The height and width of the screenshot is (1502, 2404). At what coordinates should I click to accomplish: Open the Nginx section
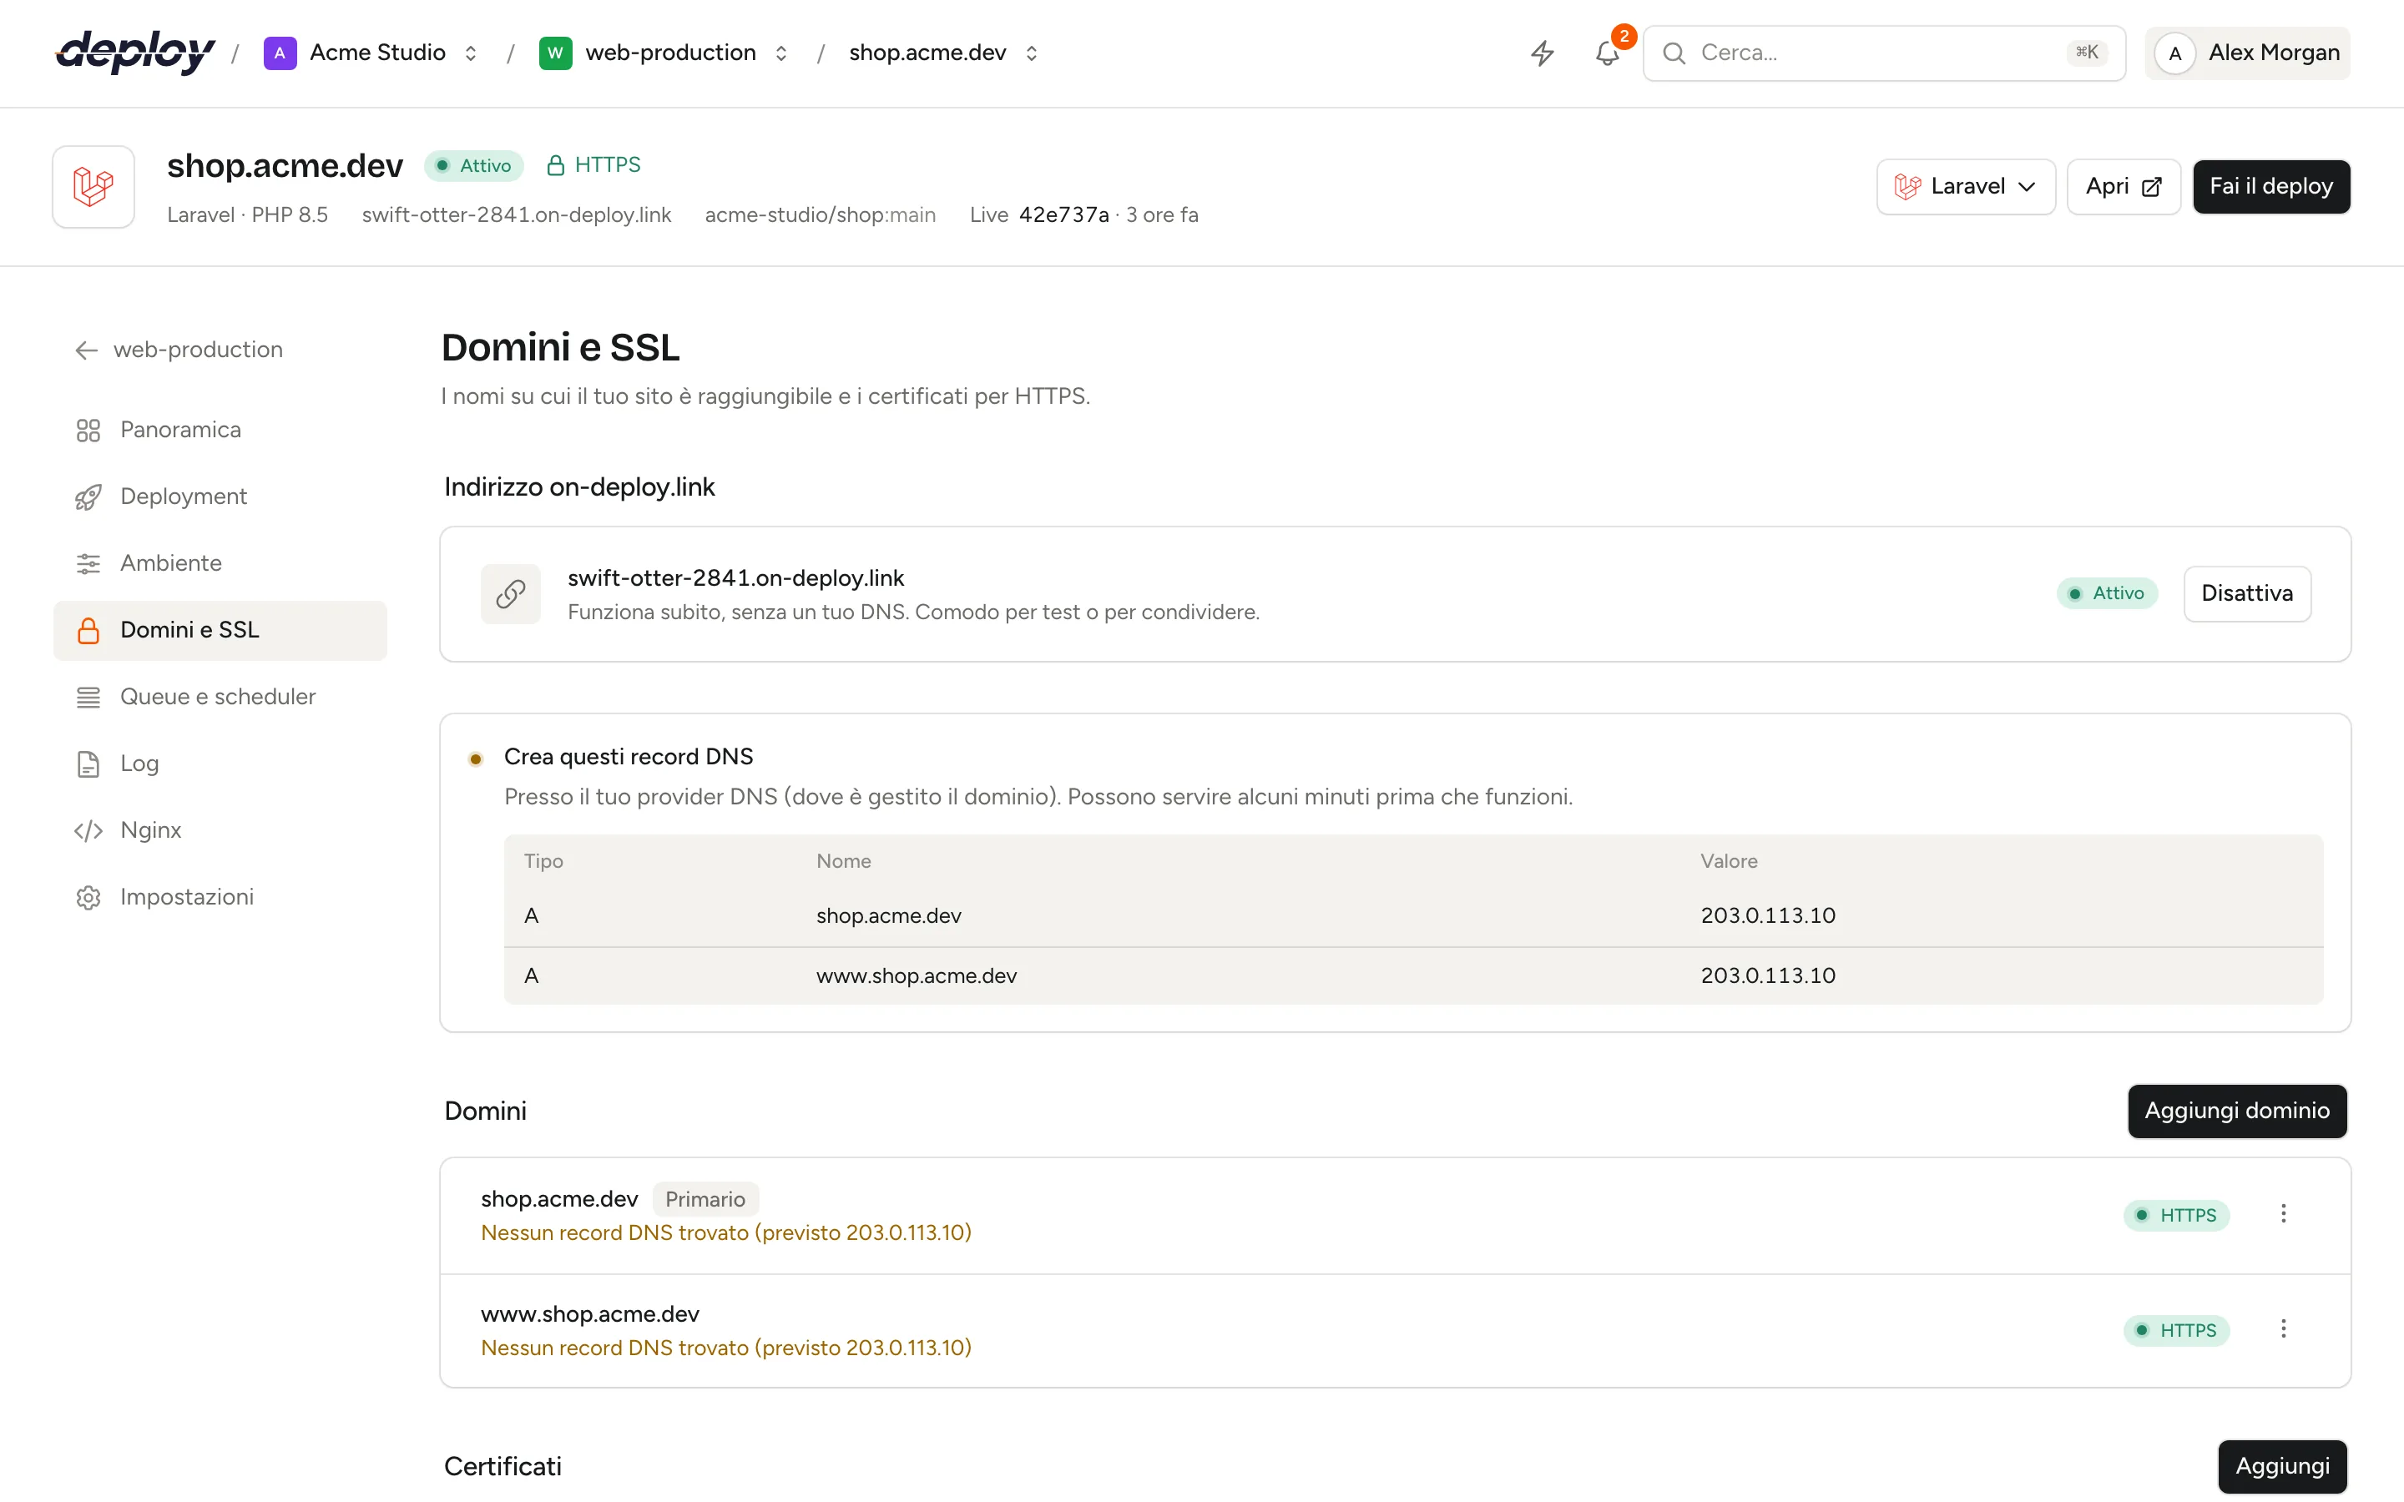(x=220, y=830)
